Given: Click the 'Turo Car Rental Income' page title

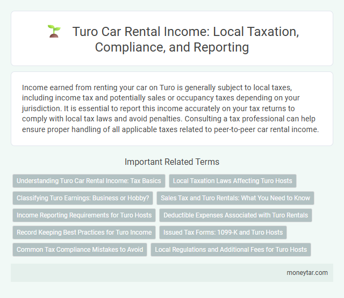Looking at the screenshot, I should [185, 39].
